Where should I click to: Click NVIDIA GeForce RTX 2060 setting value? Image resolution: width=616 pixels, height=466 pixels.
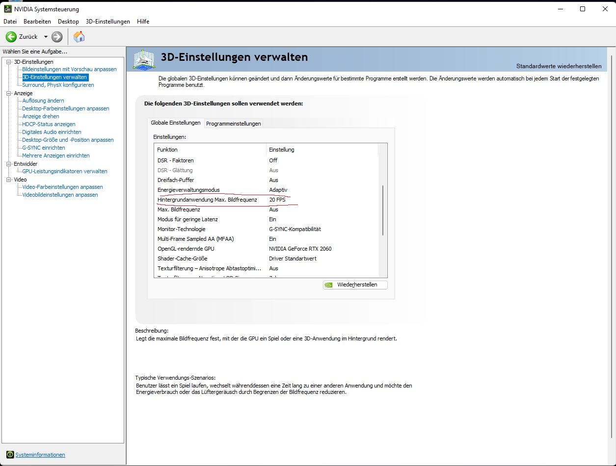(x=300, y=249)
